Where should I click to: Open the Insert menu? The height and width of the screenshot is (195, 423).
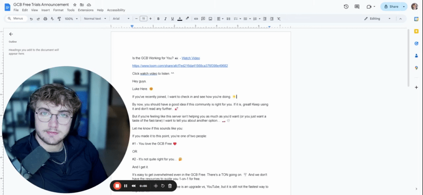pos(45,10)
